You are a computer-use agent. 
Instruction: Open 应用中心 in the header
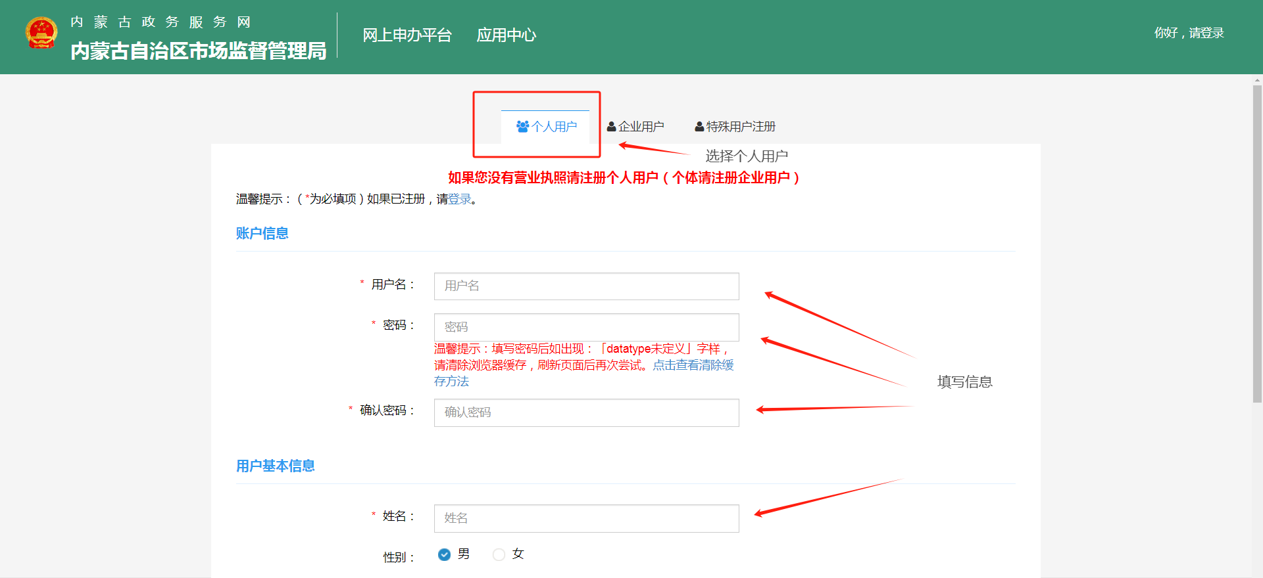(506, 35)
